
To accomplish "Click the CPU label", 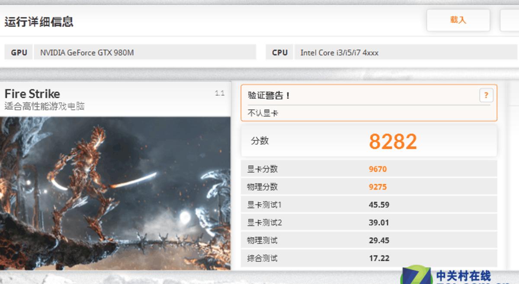I will tap(280, 53).
